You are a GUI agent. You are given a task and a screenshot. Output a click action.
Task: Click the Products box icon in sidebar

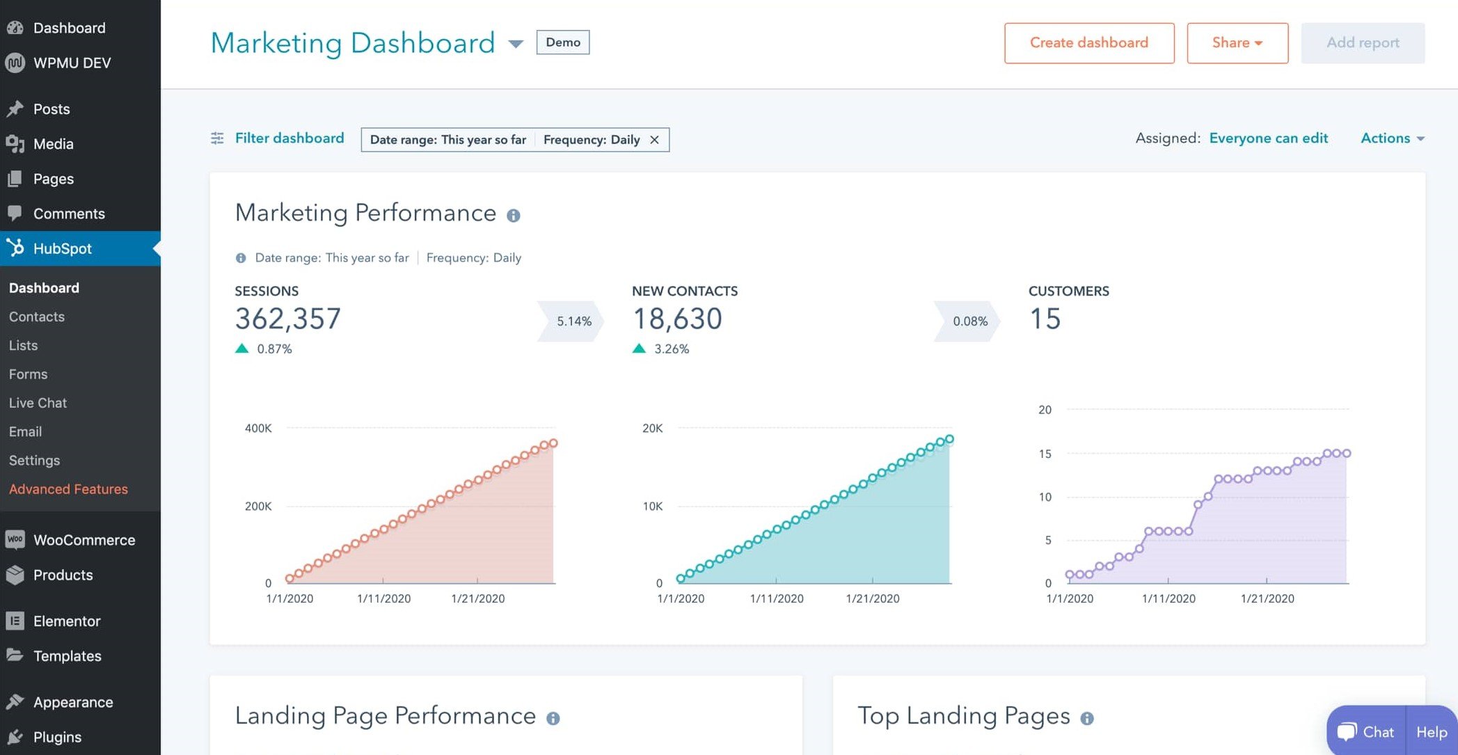pos(15,575)
